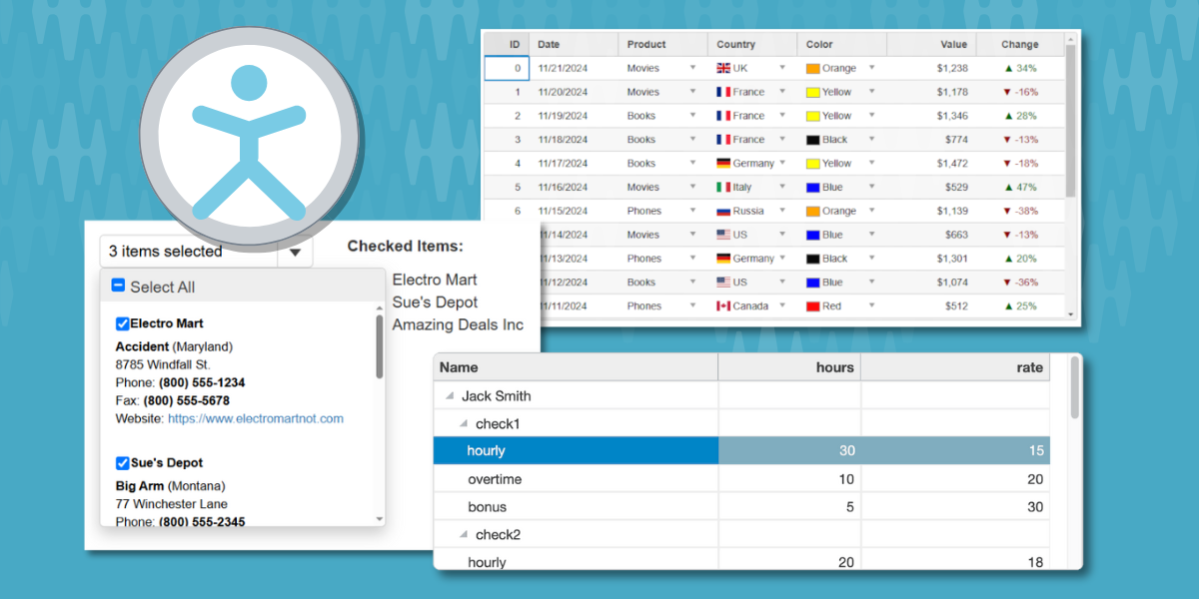The width and height of the screenshot is (1199, 599).
Task: Click the Italy flag icon
Action: (x=723, y=188)
